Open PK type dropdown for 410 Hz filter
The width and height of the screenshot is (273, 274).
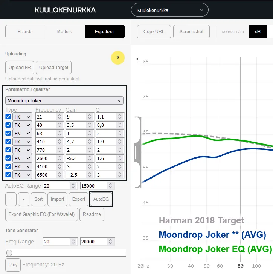pyautogui.click(x=22, y=142)
